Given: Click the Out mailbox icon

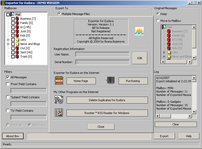Looking at the screenshot, I should coord(17,48).
